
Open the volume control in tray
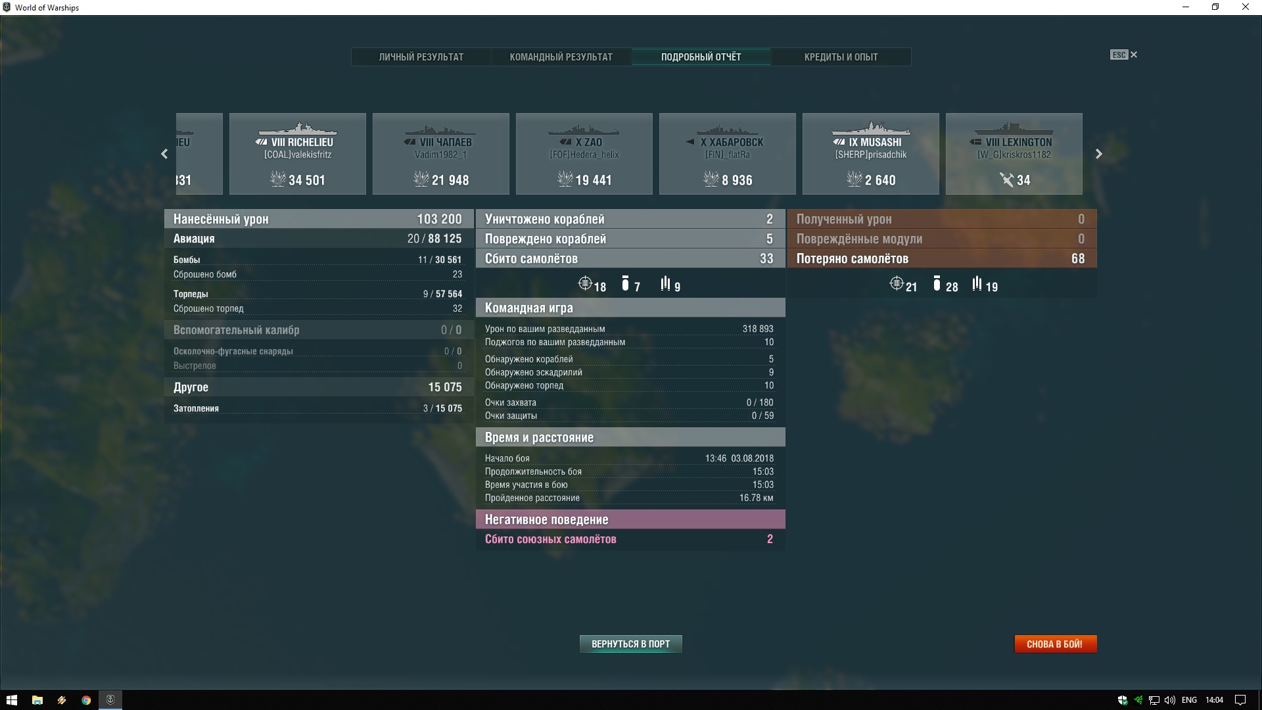coord(1170,700)
